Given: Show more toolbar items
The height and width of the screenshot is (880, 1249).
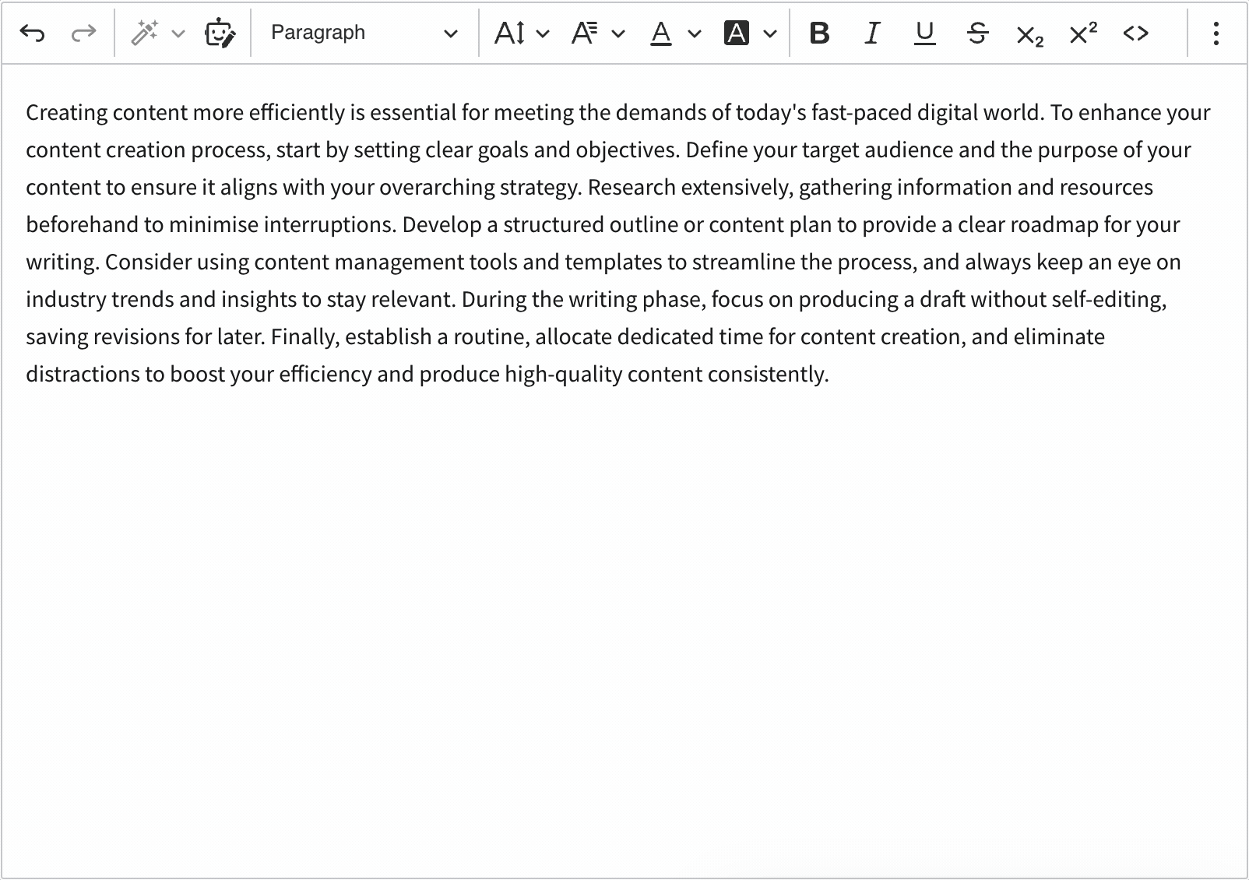Looking at the screenshot, I should tap(1216, 33).
